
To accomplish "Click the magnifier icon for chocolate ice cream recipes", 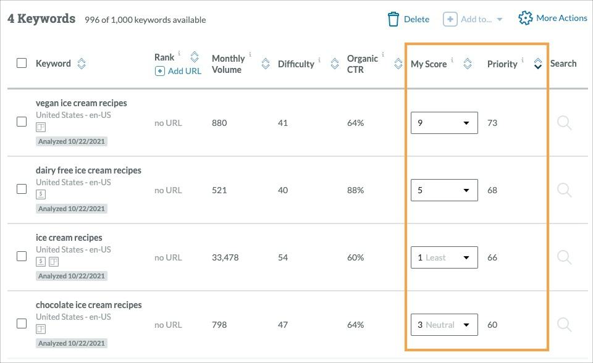I will tap(564, 325).
